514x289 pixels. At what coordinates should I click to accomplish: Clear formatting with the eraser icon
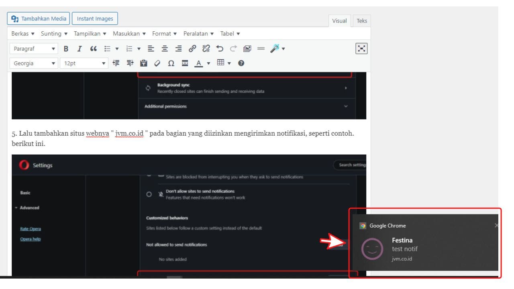tap(157, 63)
